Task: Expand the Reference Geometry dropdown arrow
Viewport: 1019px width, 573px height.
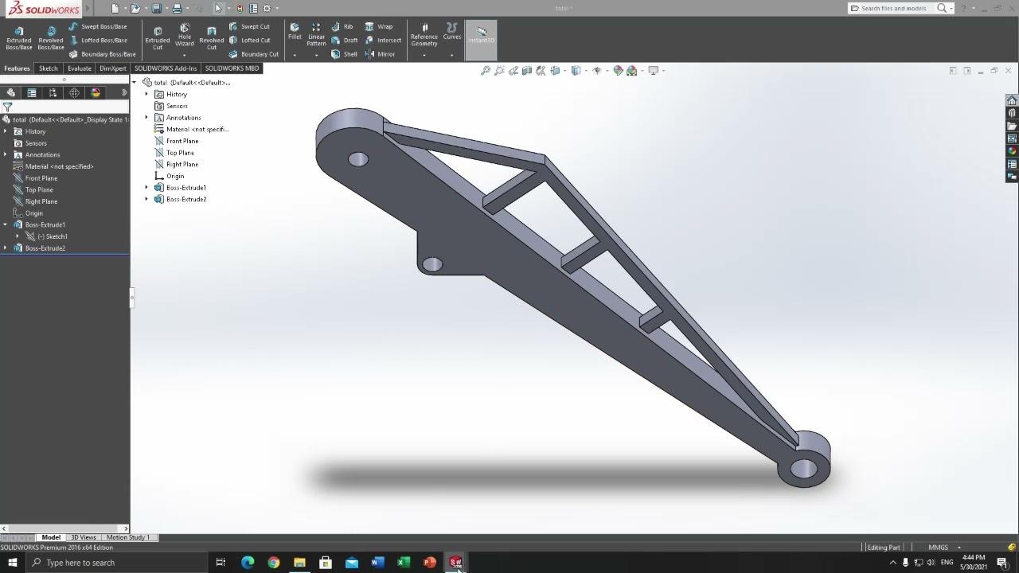Action: point(424,55)
